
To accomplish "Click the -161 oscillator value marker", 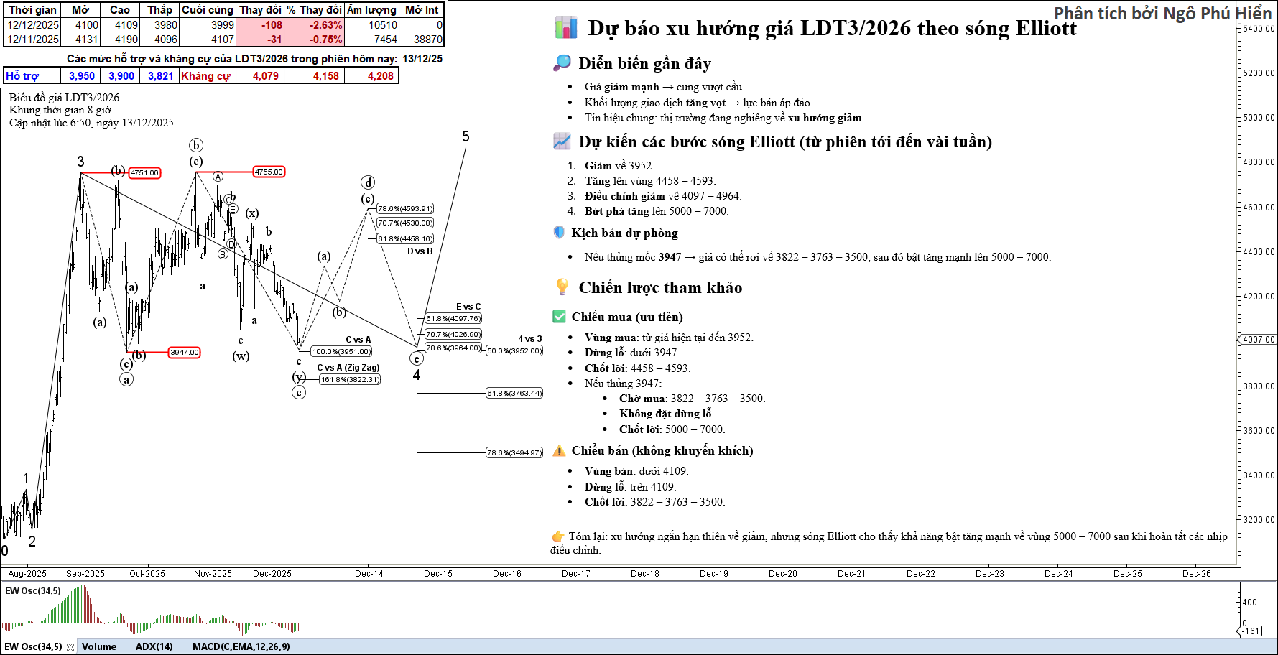I will click(x=1251, y=631).
